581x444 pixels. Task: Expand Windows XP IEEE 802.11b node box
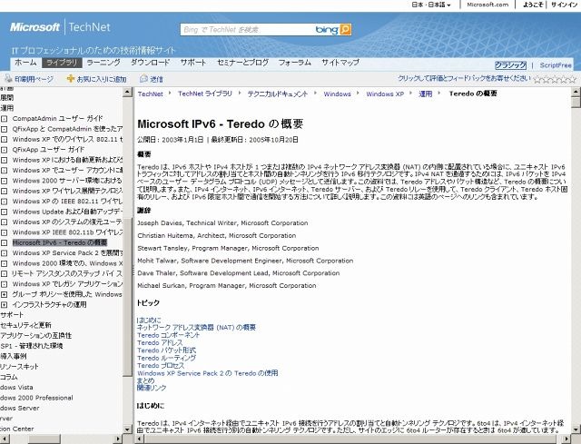click(4, 232)
